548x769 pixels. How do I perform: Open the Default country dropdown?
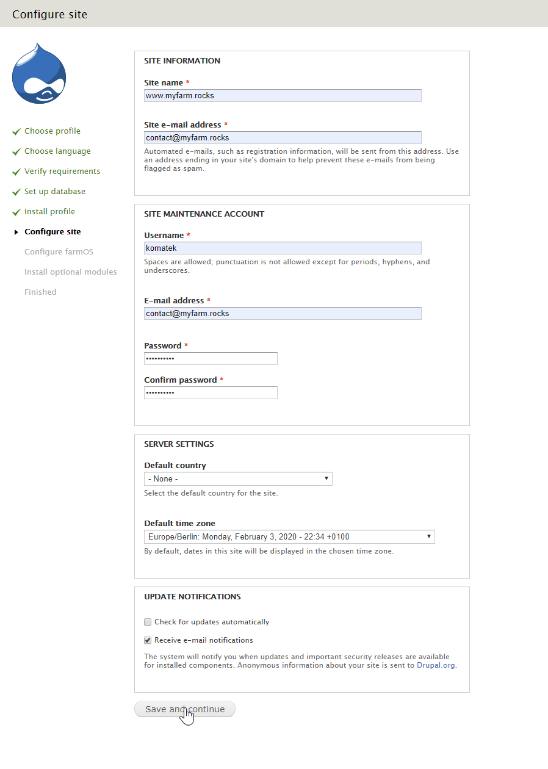[x=238, y=478]
